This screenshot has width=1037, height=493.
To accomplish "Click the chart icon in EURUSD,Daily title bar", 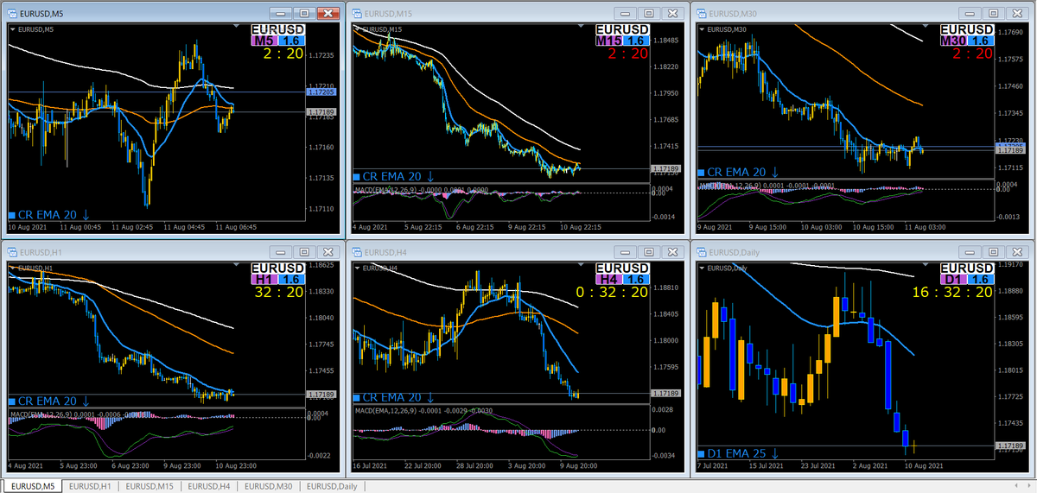I will pos(703,252).
